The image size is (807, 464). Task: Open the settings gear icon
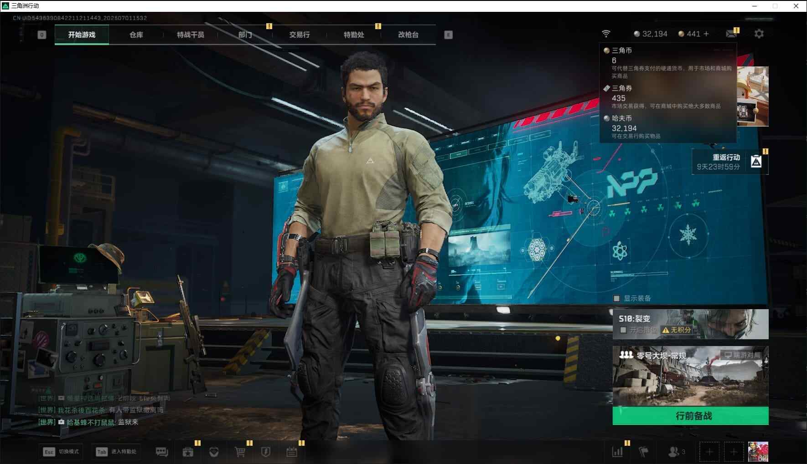759,34
